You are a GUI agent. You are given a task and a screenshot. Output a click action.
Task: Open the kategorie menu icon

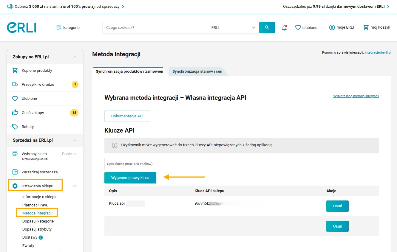pyautogui.click(x=59, y=28)
